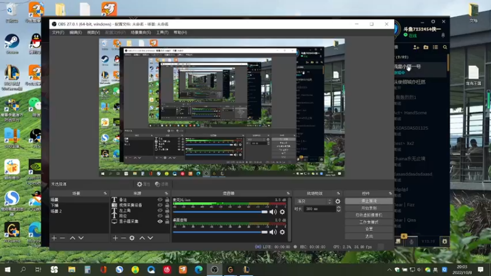Click 启动虚拟摄像机 button
The height and width of the screenshot is (276, 491).
369,215
